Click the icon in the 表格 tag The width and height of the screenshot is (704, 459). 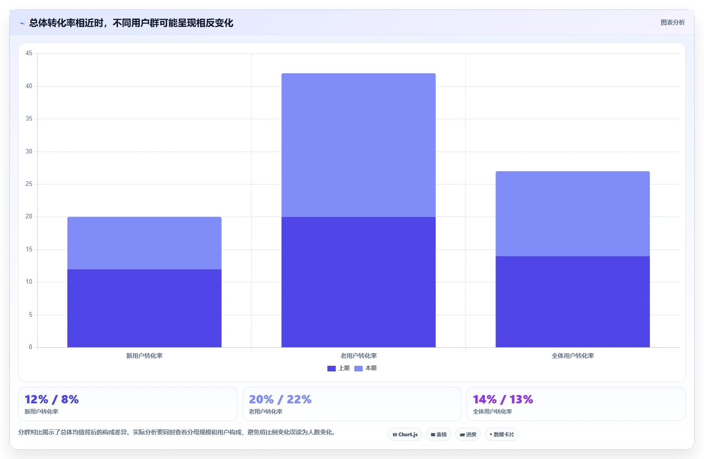(433, 435)
